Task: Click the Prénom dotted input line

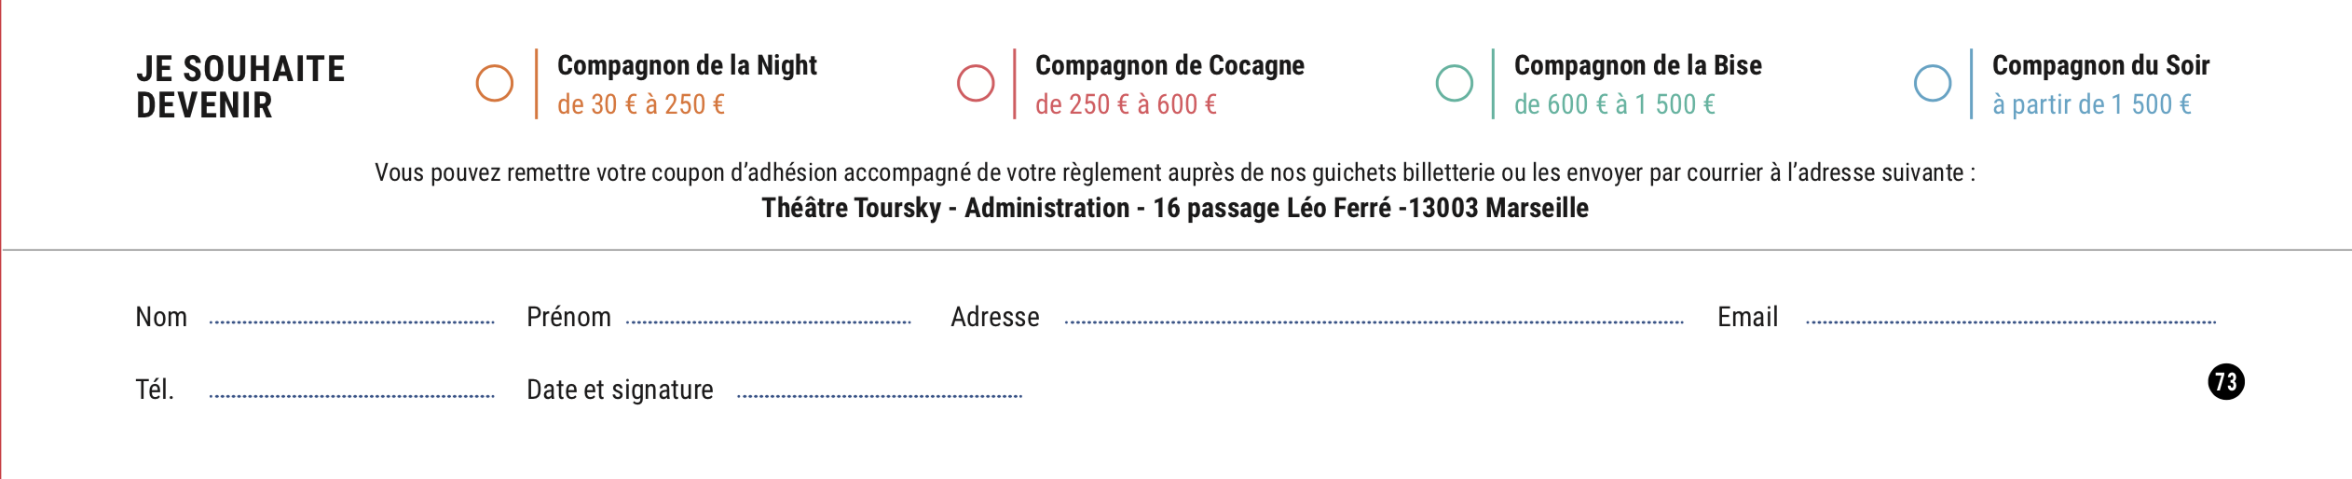Action: click(769, 322)
